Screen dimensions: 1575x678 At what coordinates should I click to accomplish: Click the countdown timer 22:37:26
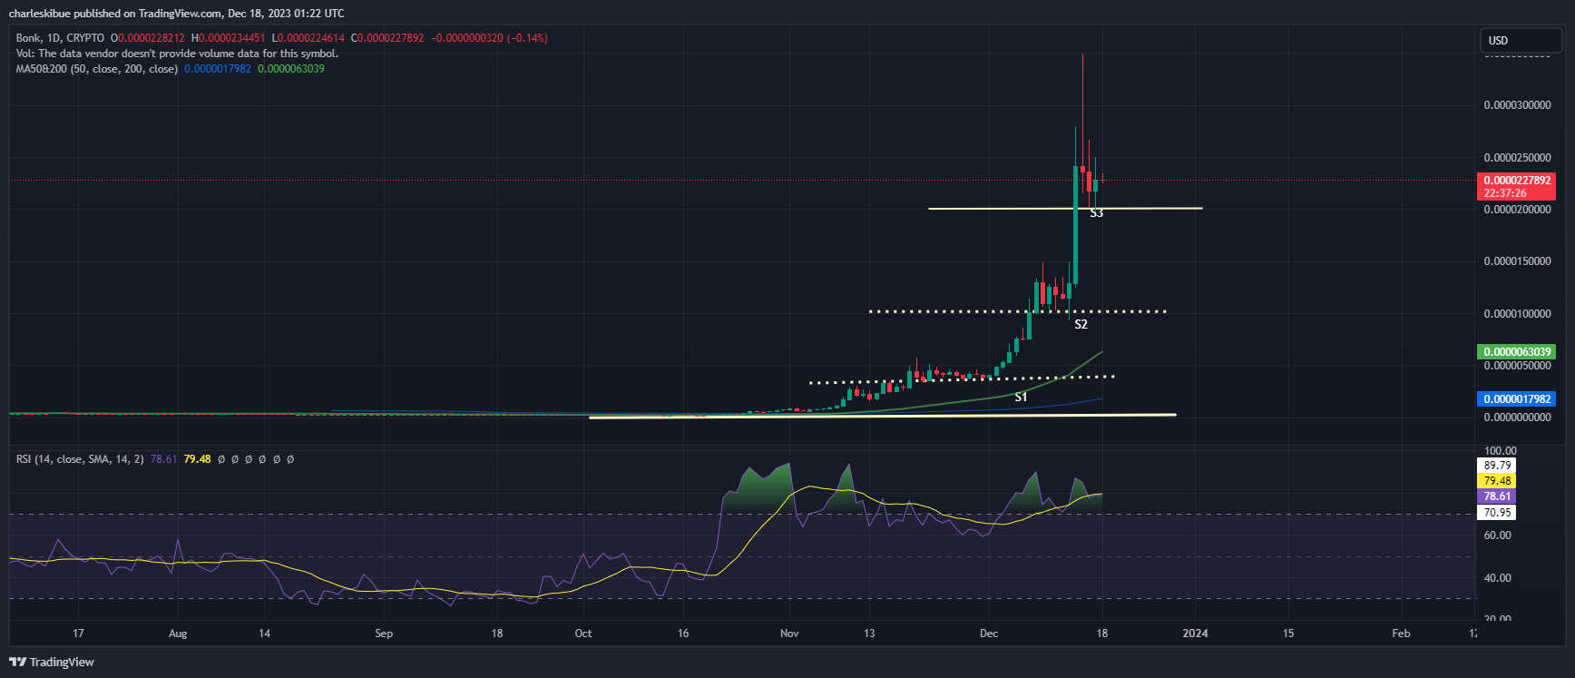[x=1505, y=193]
